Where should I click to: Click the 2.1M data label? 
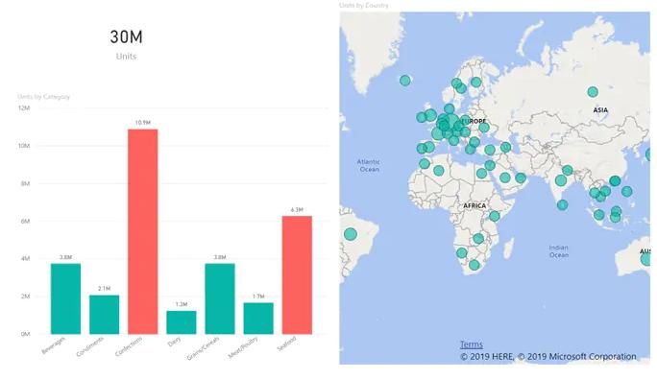click(x=105, y=289)
